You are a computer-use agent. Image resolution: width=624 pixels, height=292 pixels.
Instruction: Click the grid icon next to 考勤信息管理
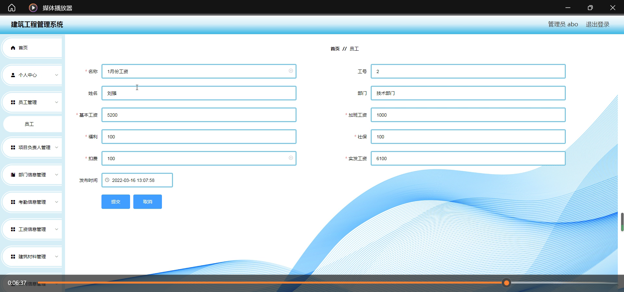[x=13, y=202]
